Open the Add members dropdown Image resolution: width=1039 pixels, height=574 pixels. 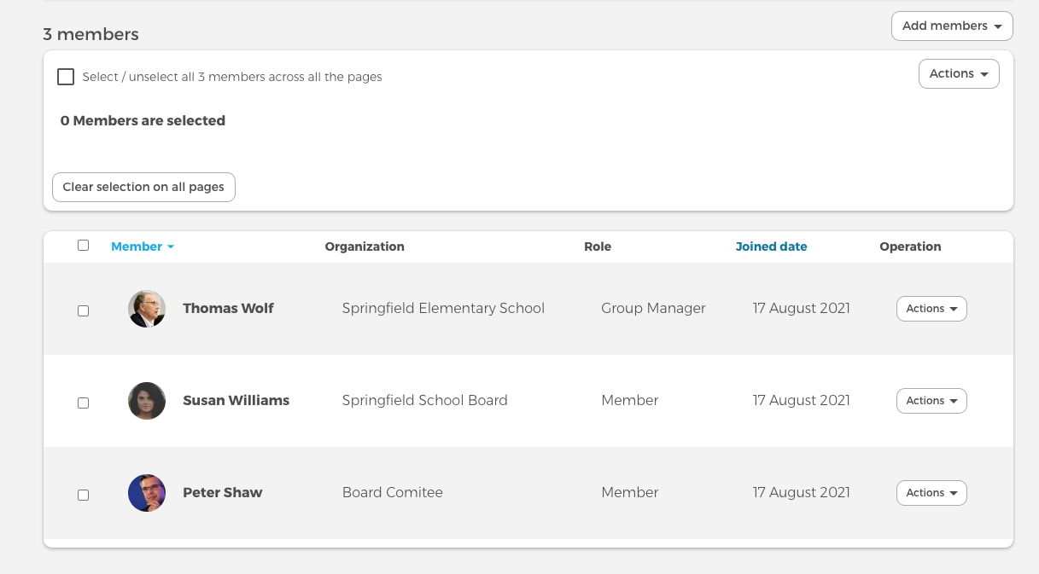tap(951, 26)
